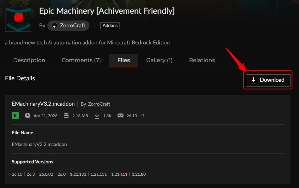The image size is (299, 188).
Task: Click ZorroCraft's author avatar icon
Action: (x=54, y=26)
